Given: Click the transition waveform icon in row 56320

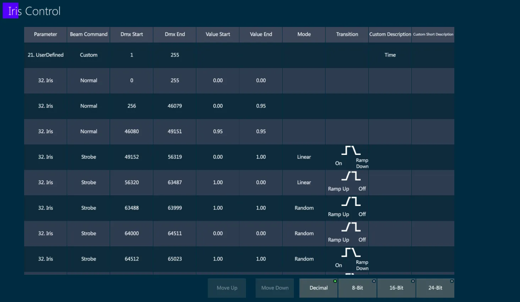Looking at the screenshot, I should click(x=351, y=176).
